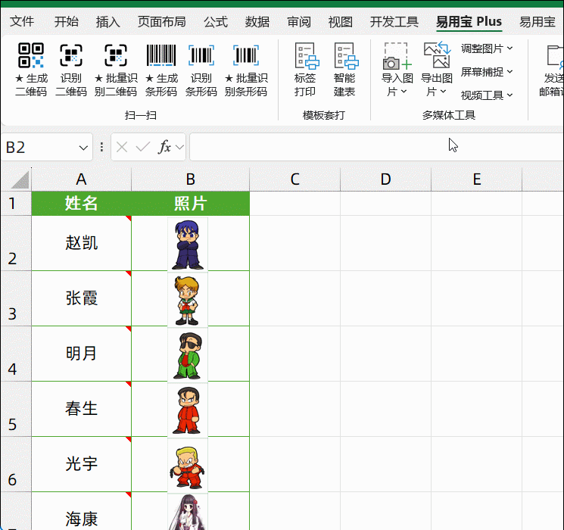
Task: Select the cell containing 春生
Action: 81,409
